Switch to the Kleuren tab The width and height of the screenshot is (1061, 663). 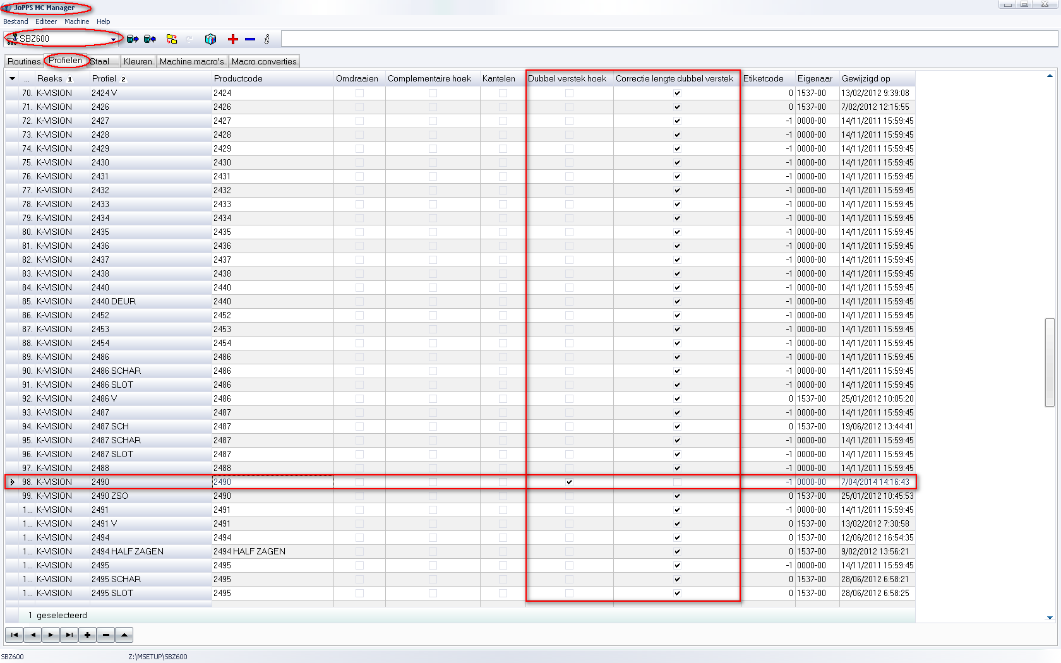tap(138, 61)
